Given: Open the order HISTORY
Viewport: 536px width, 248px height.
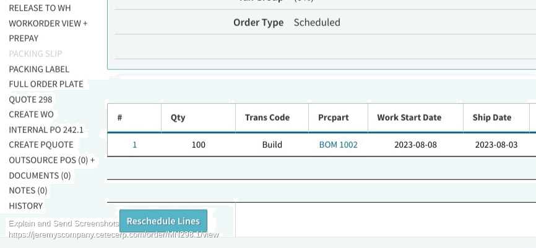Looking at the screenshot, I should coord(26,206).
